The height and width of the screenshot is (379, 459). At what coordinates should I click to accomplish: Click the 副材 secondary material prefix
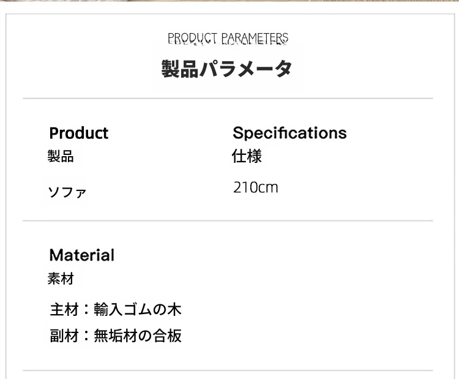[x=64, y=336]
